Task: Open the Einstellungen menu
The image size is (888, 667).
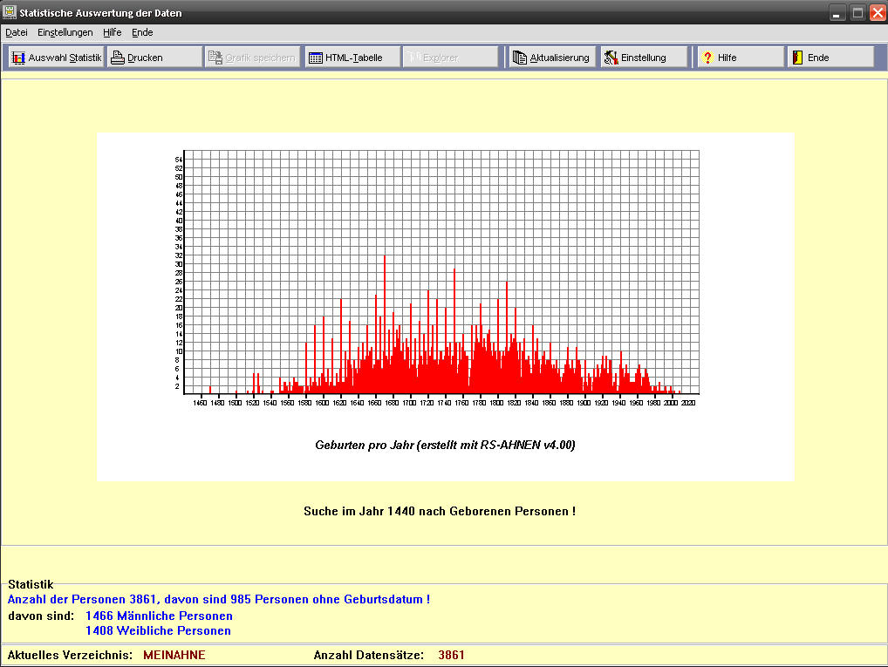Action: coord(65,32)
